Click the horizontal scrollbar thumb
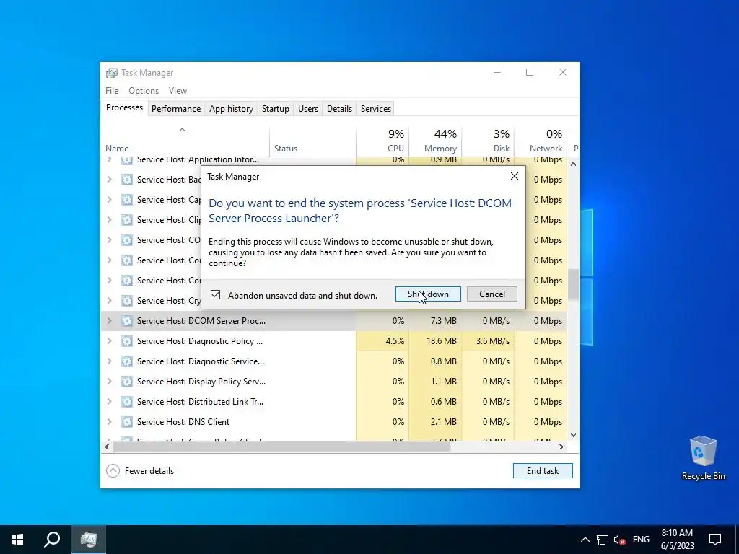Screen dimensions: 739x554 coord(282,447)
